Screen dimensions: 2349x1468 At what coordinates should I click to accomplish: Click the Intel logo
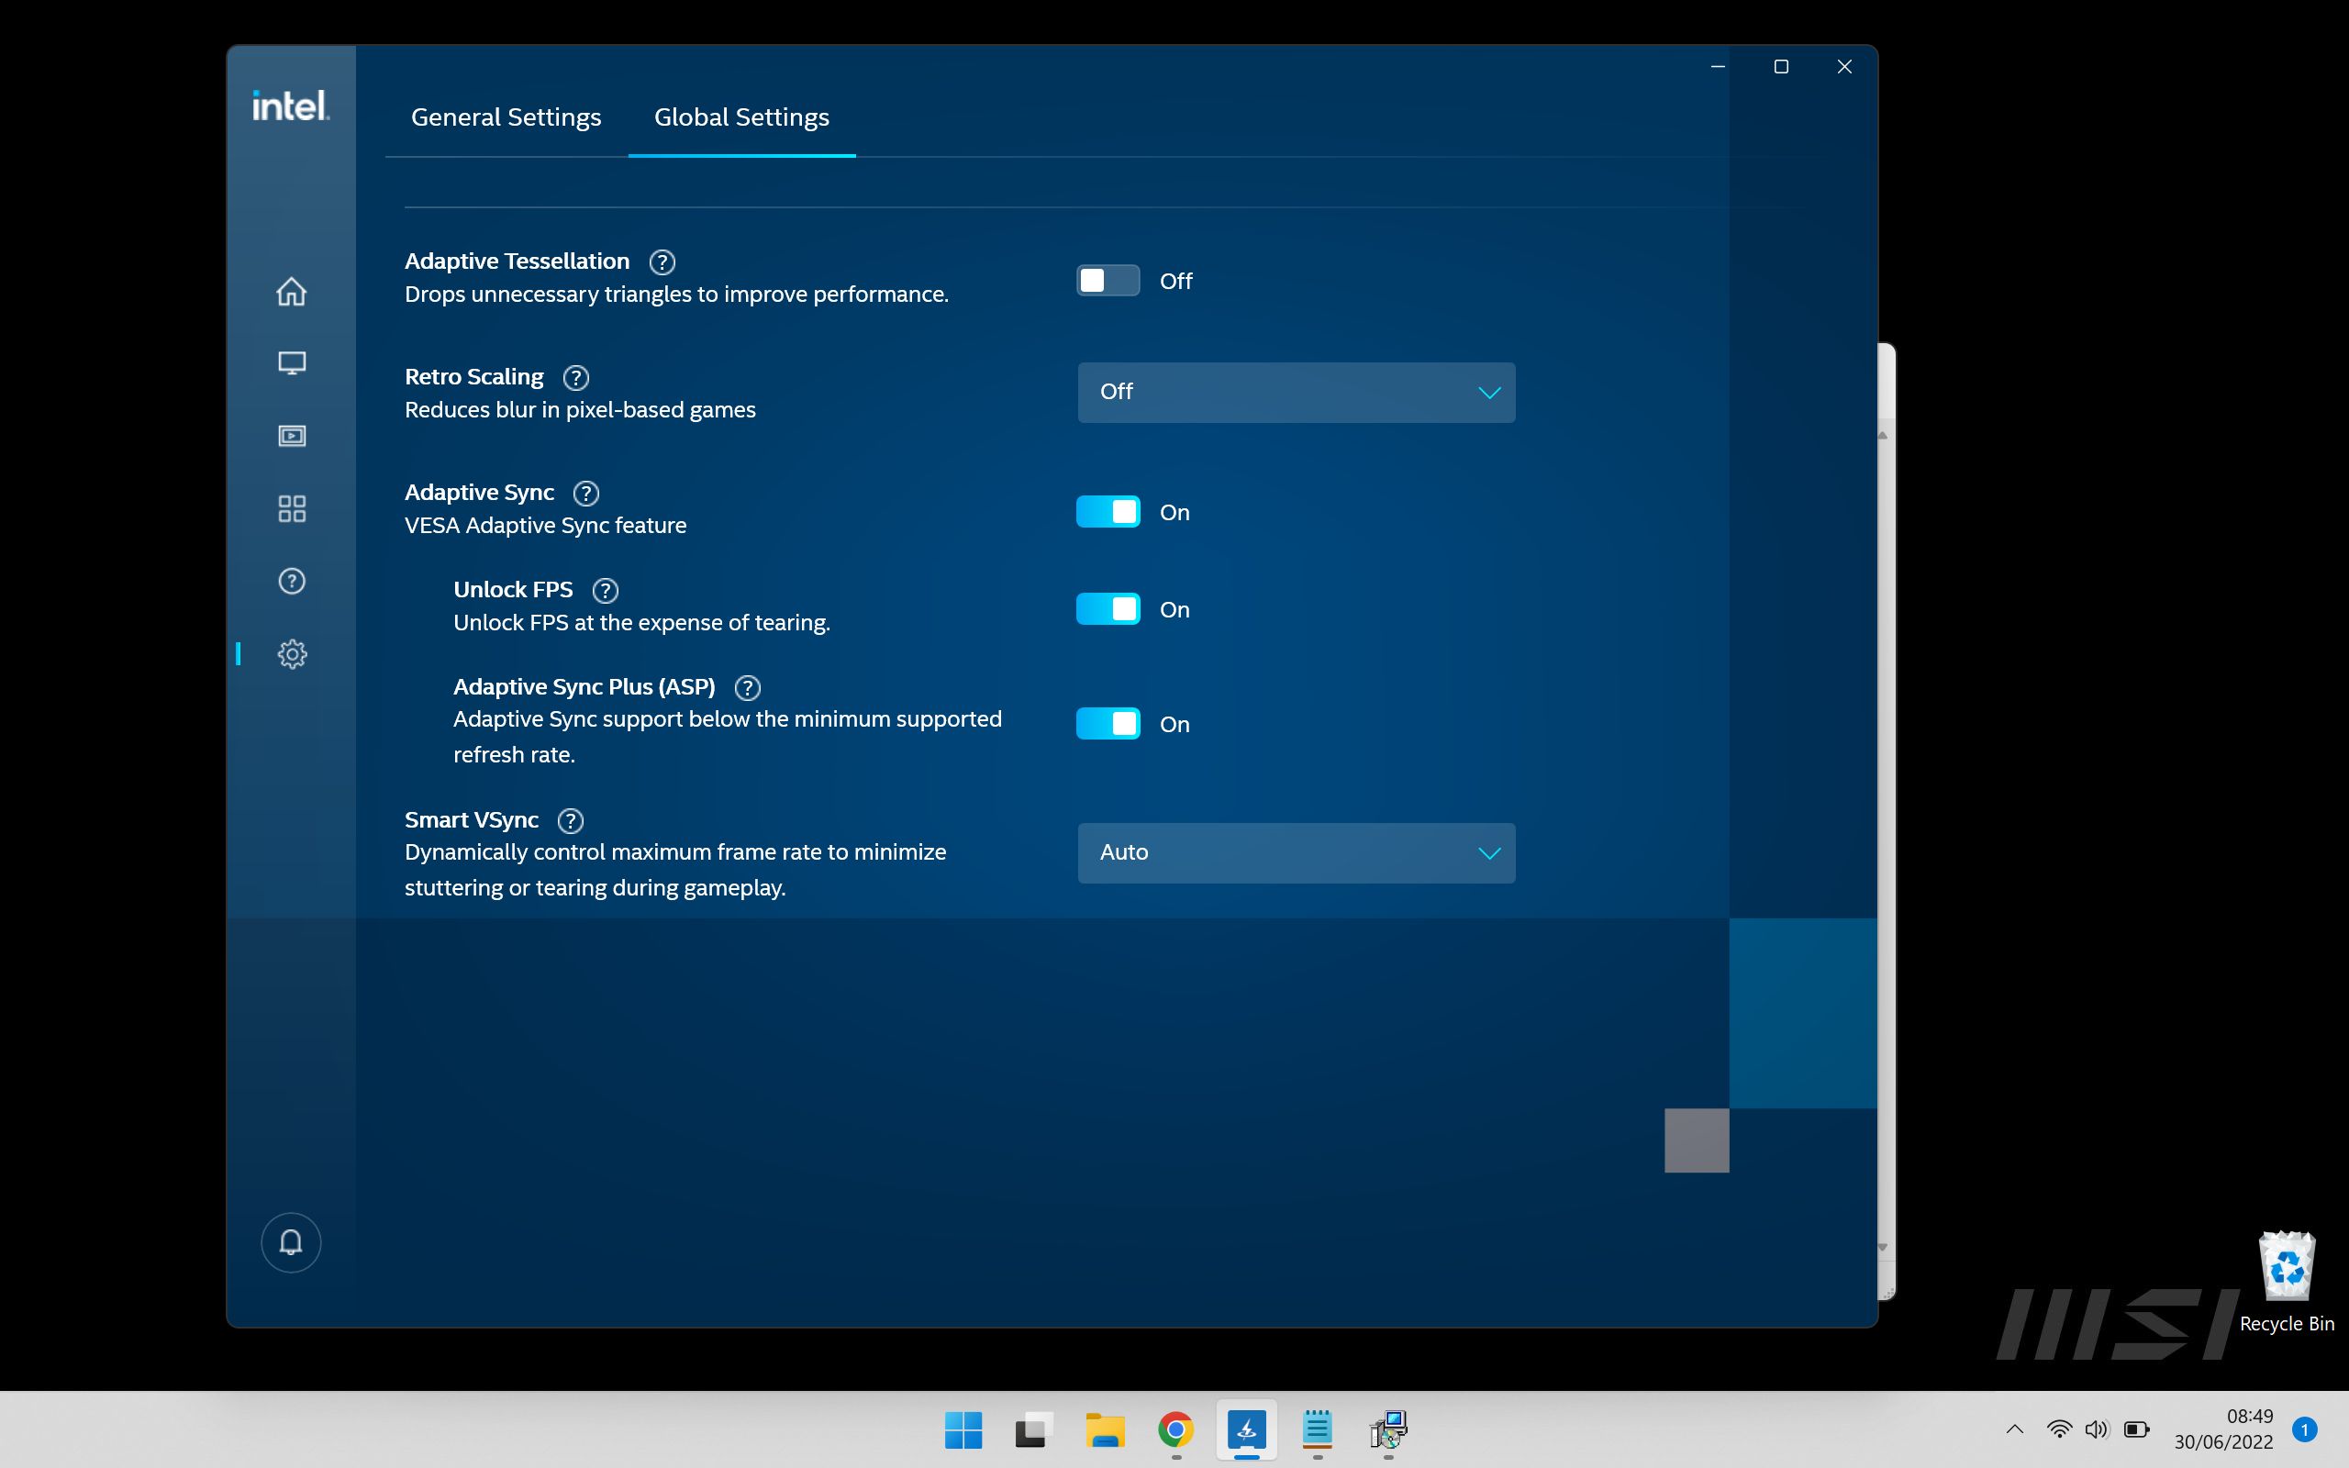[290, 105]
